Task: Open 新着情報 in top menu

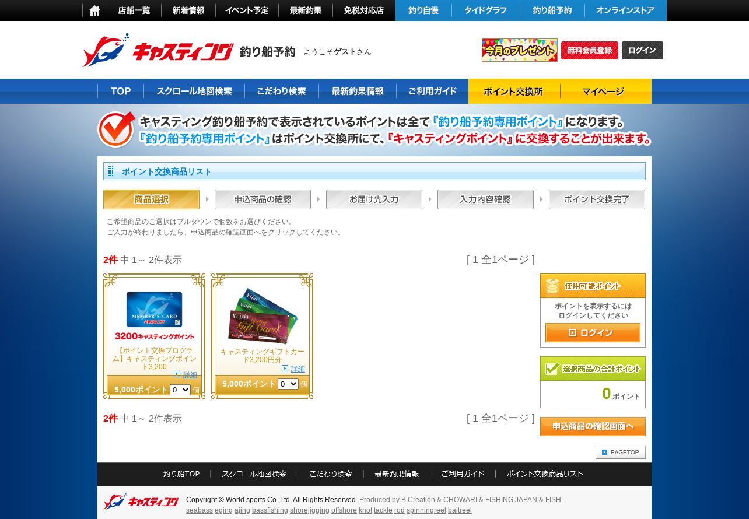Action: coord(188,10)
